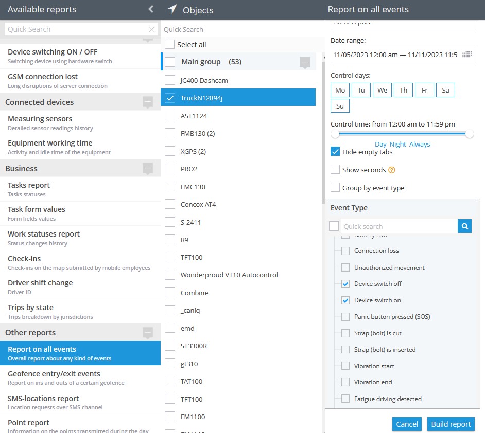Click the Event Type quick search field

click(399, 226)
